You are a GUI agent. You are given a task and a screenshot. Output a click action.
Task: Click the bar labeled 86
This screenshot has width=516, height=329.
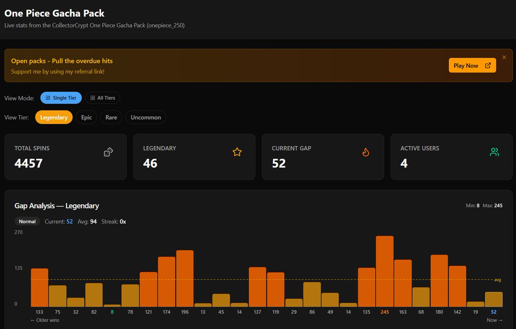312,294
